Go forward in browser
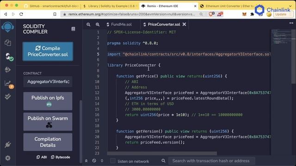This screenshot has width=296, height=166. [13, 14]
